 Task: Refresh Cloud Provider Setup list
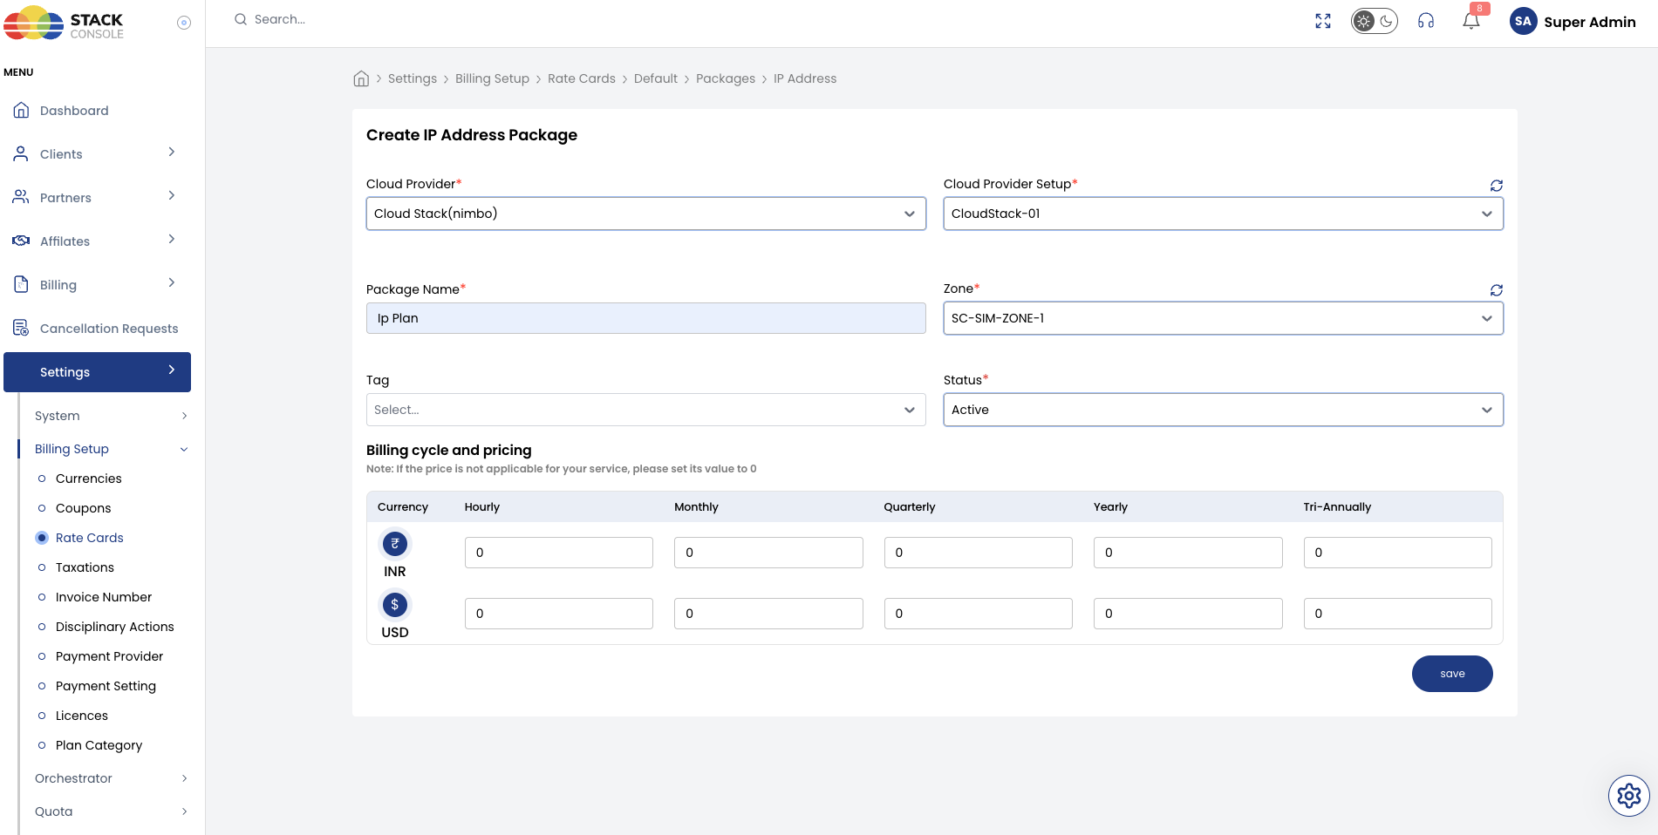coord(1497,186)
